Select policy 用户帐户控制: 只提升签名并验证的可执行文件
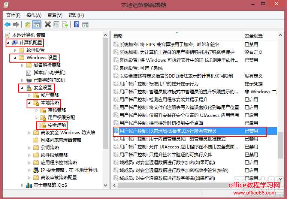This screenshot has height=199, width=287. 195,155
